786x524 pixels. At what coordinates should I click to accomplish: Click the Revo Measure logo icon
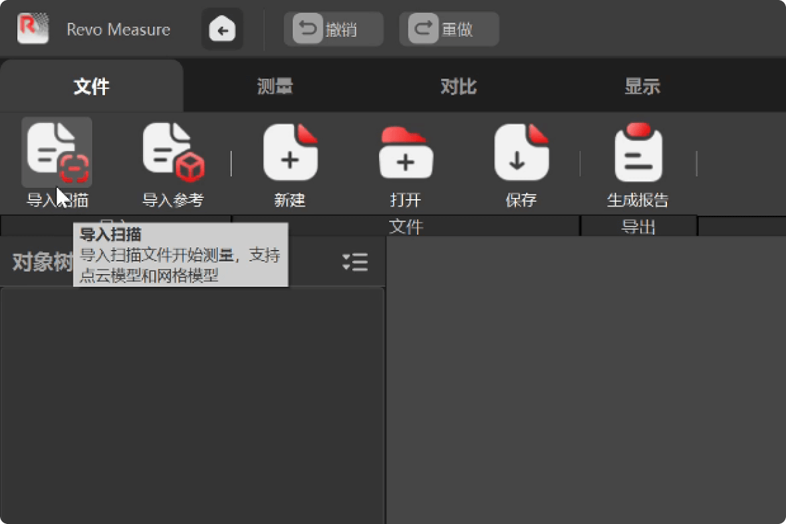coord(33,29)
